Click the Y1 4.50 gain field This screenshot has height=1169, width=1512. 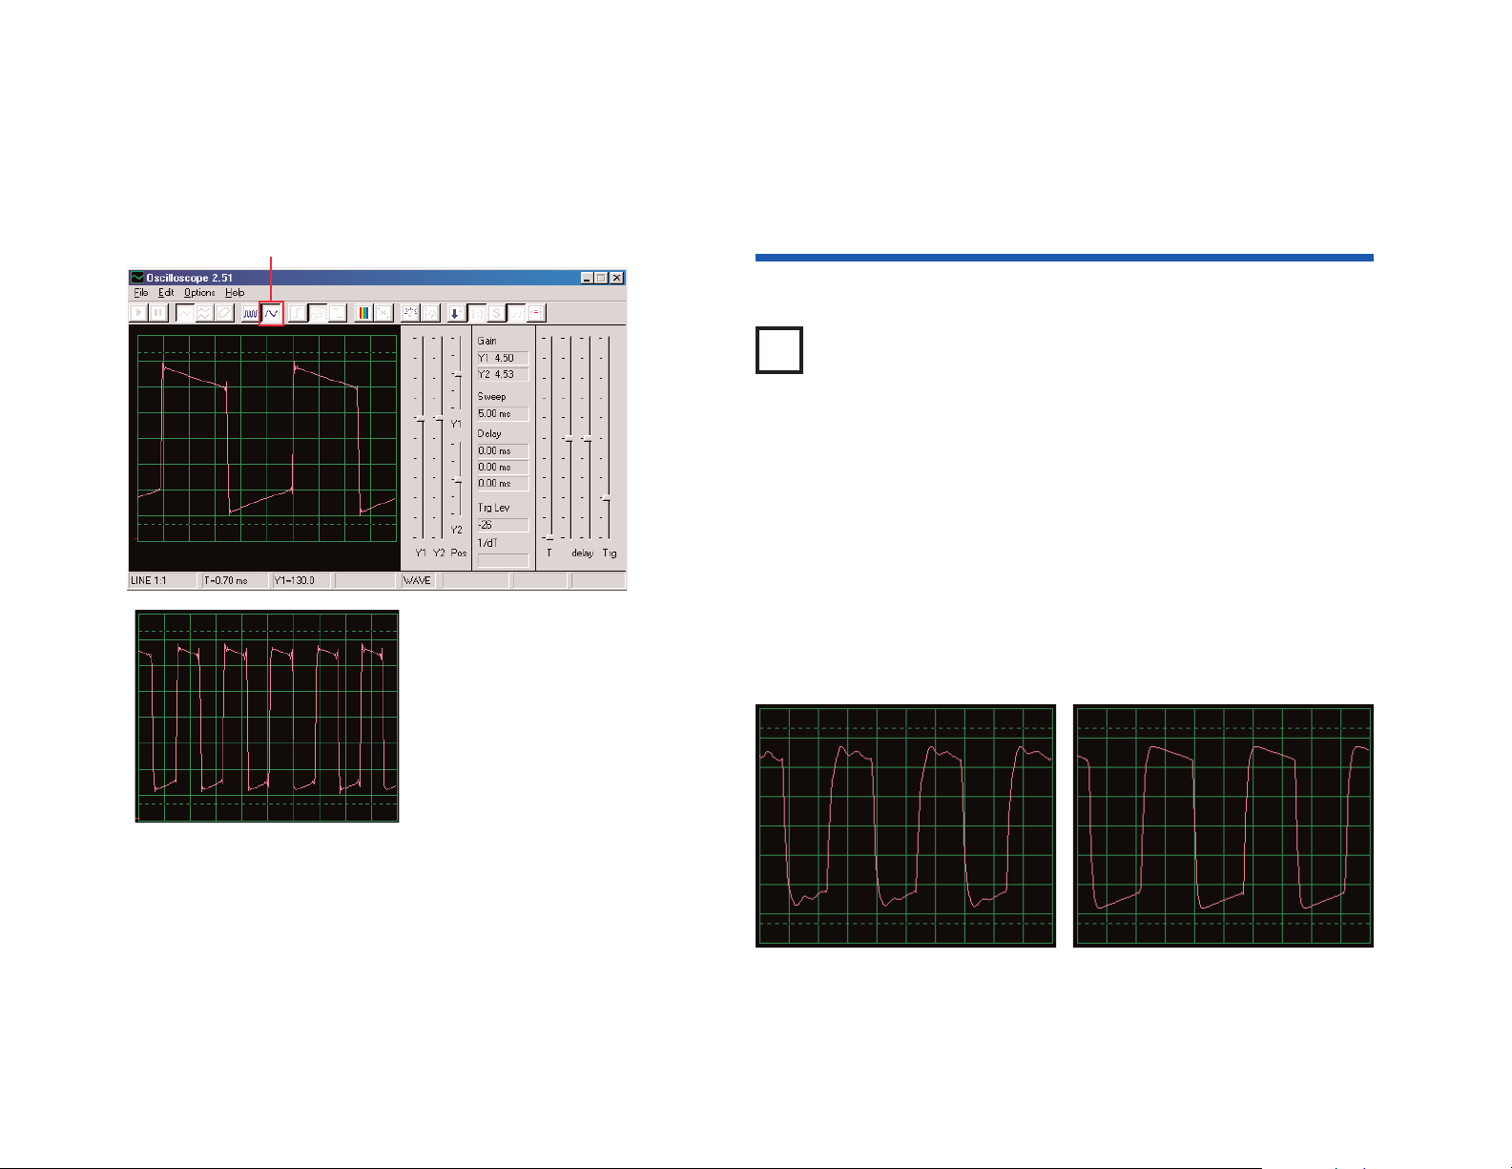point(503,358)
